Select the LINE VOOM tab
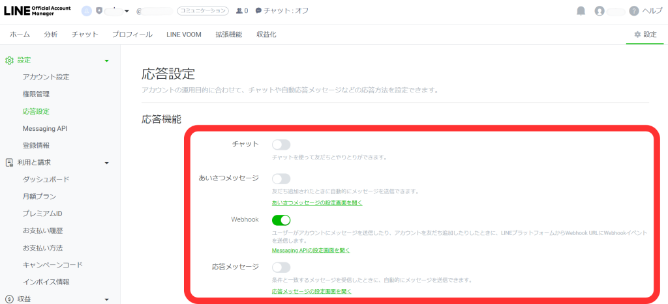668x304 pixels. point(184,35)
